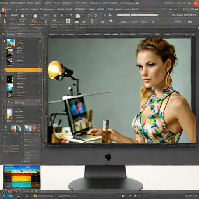Click the cloud-shaped white icon in second toolbar row
Screen dimensions: 199x199
(111, 21)
